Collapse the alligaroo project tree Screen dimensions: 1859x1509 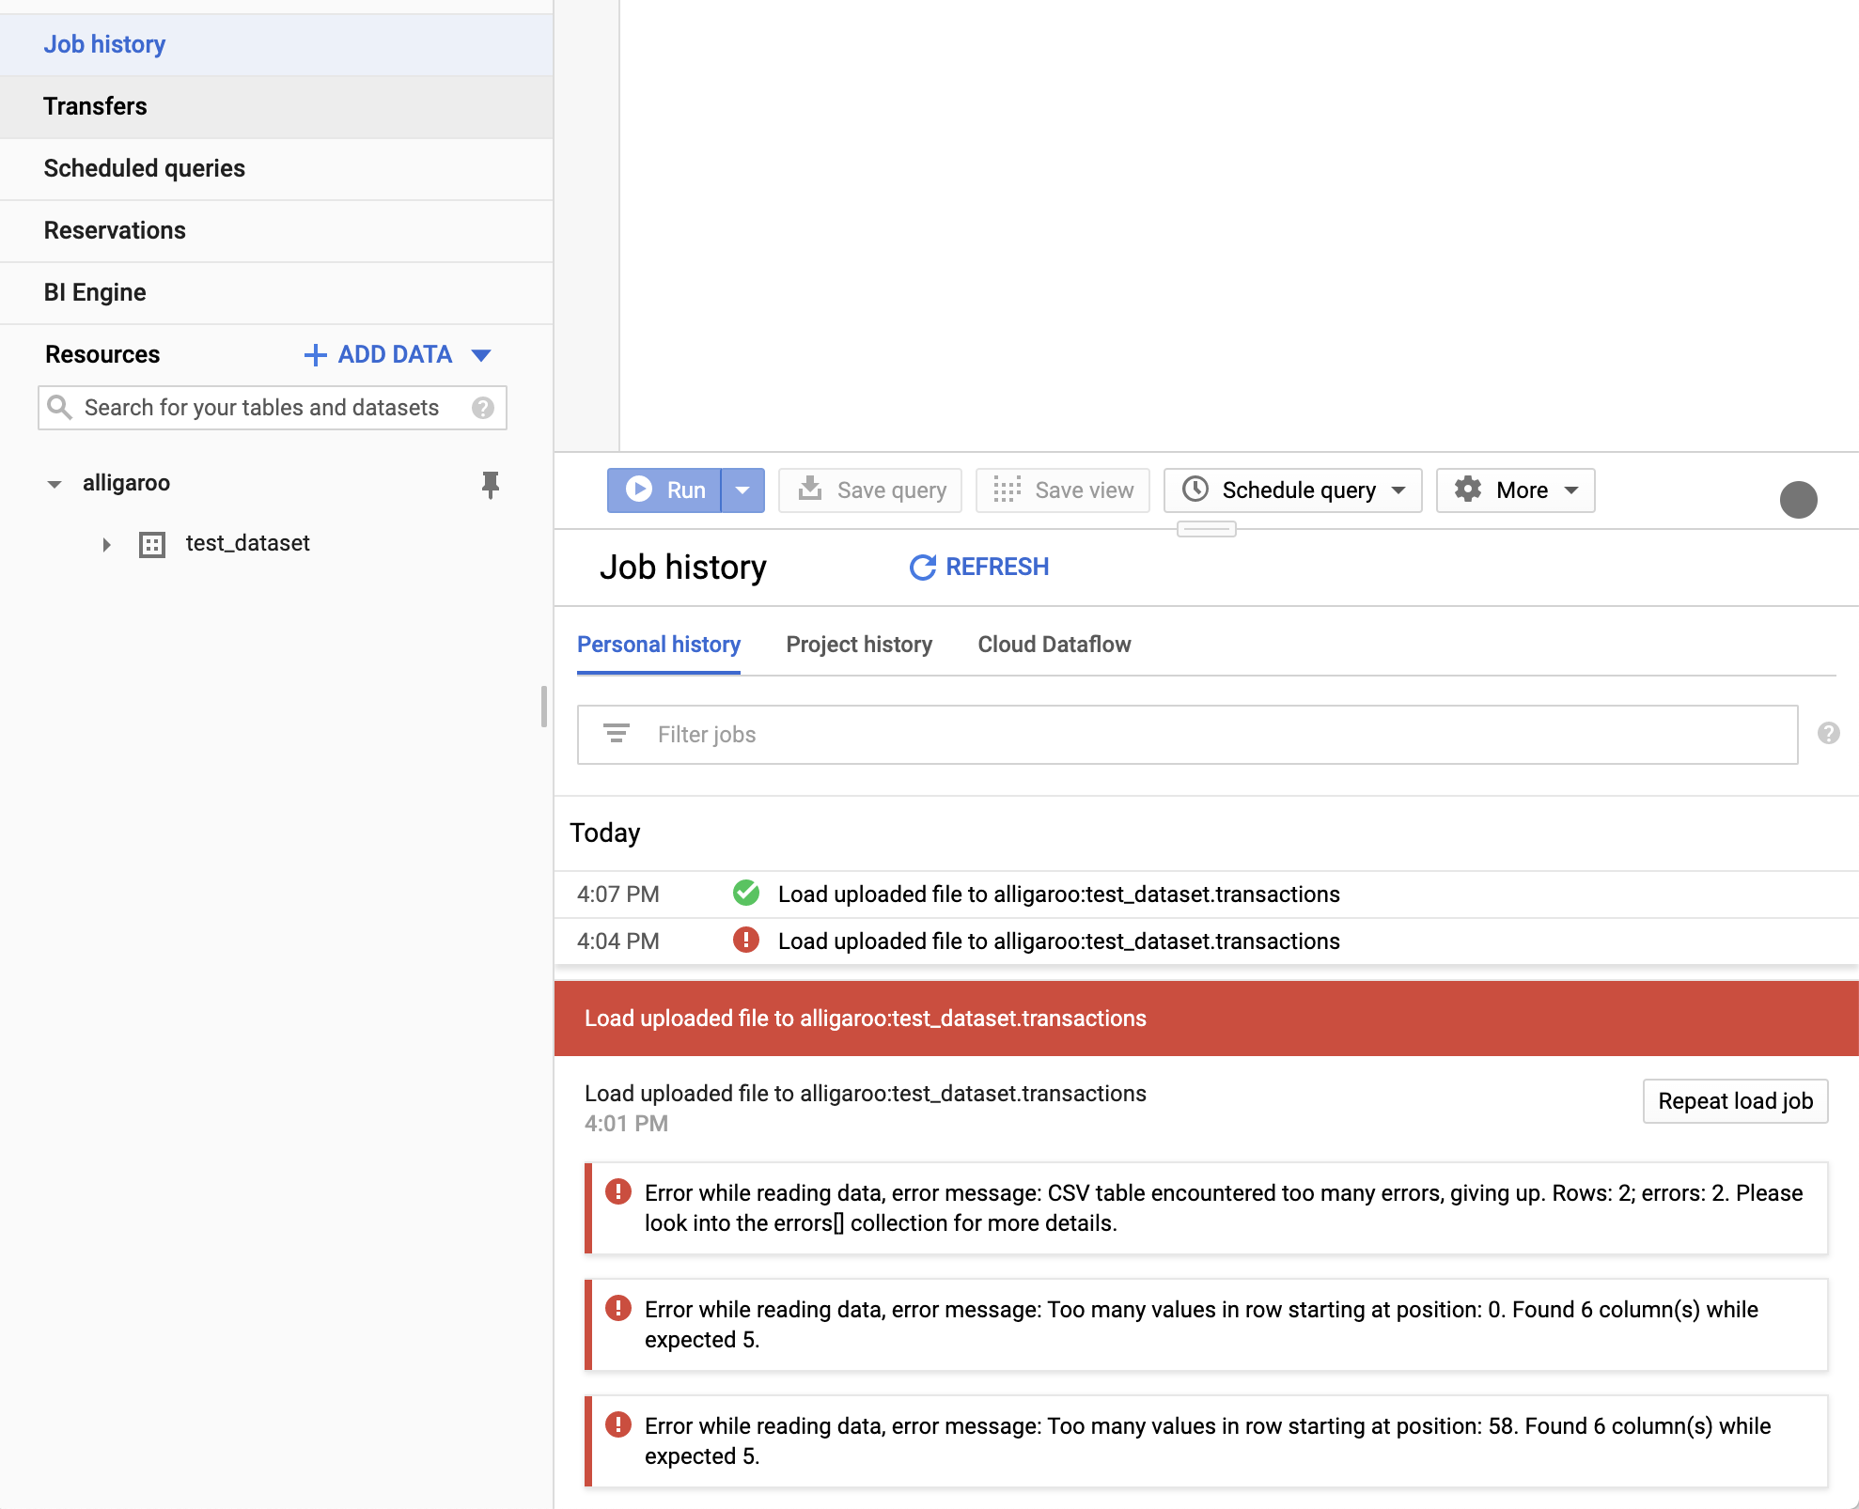point(55,484)
